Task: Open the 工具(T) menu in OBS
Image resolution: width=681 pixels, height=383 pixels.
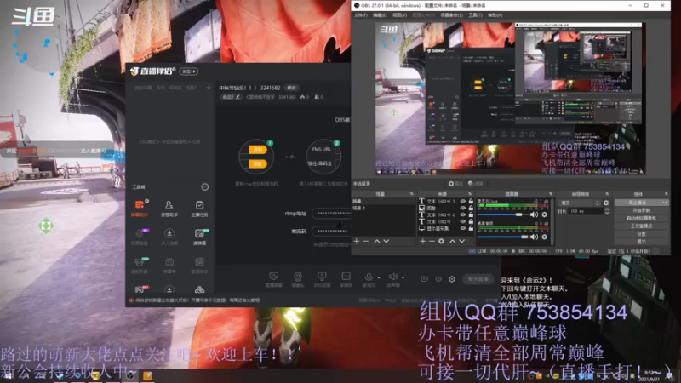Action: (x=475, y=14)
